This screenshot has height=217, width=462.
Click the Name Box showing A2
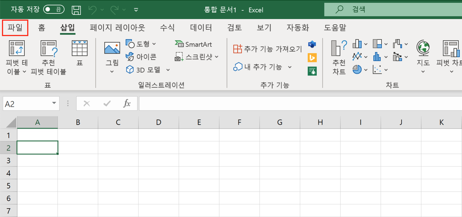[27, 103]
